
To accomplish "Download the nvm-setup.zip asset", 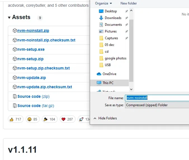I will pyautogui.click(x=30, y=59).
